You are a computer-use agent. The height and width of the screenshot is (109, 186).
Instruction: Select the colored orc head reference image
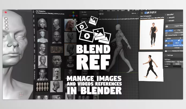tap(70, 25)
